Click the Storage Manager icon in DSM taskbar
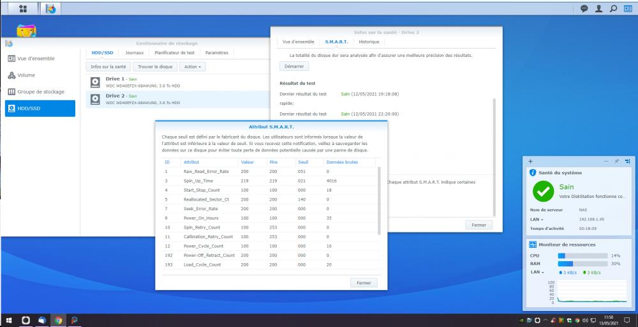The height and width of the screenshot is (327, 638). tap(50, 8)
